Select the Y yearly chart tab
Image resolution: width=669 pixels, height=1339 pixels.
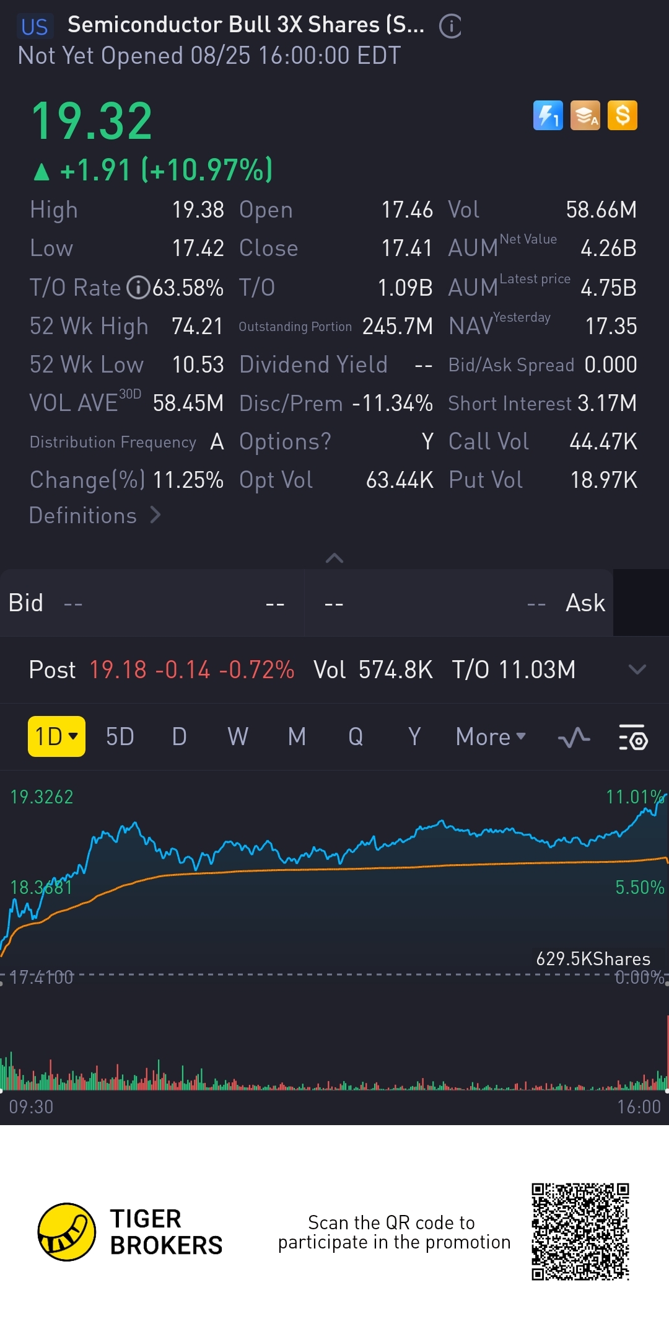point(414,737)
